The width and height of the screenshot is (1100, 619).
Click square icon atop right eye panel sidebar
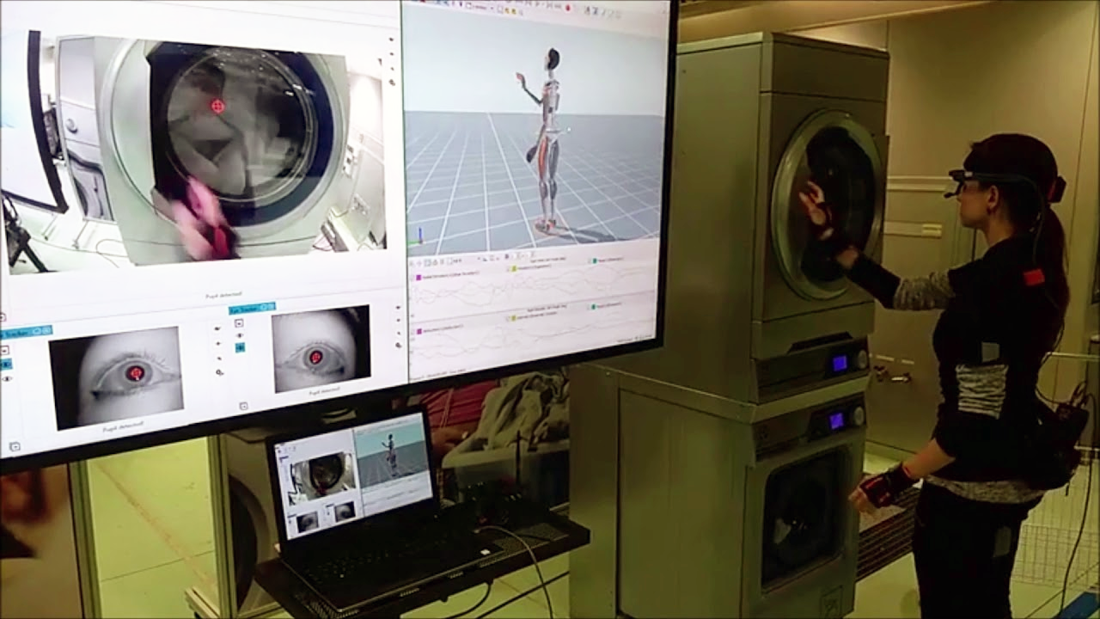[239, 323]
